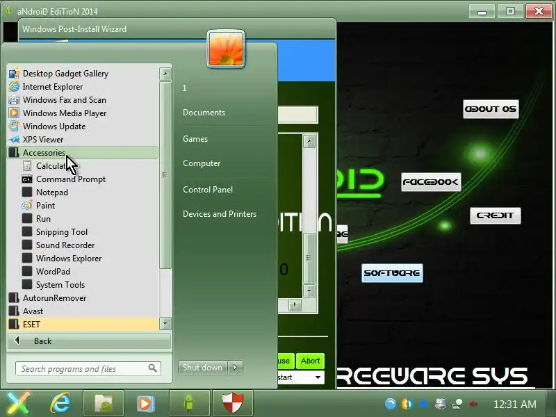This screenshot has height=417, width=556.
Task: Click wizard list vertical scrollbar thumb
Action: [309, 258]
